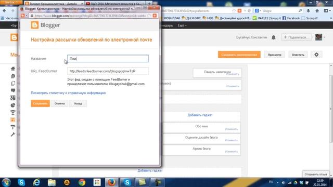Viewport: 333px width, 187px height.
Task: Open the gear settings dropdown in Blogger header
Action: [316, 55]
